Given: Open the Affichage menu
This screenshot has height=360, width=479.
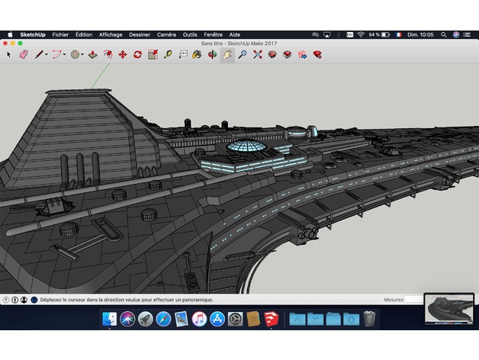Looking at the screenshot, I should coord(111,34).
